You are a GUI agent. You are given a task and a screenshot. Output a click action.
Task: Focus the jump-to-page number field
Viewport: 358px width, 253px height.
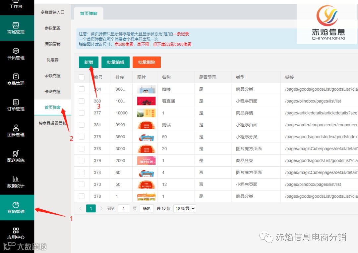[x=124, y=208]
